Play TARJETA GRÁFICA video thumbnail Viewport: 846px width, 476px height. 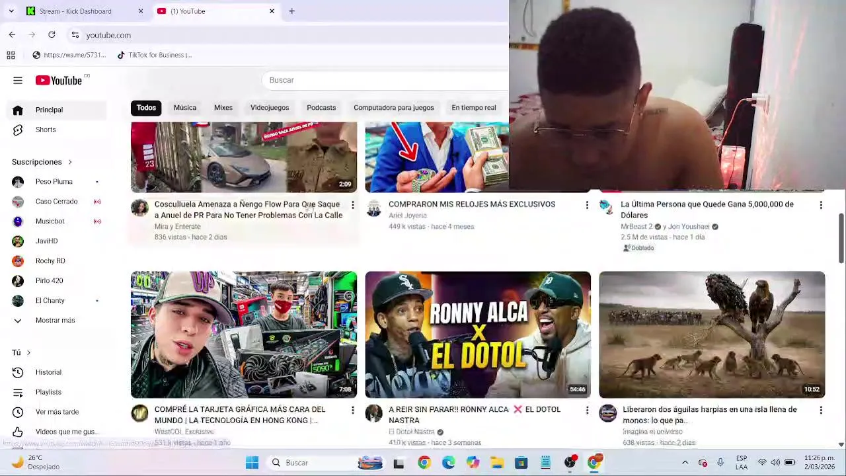point(244,335)
